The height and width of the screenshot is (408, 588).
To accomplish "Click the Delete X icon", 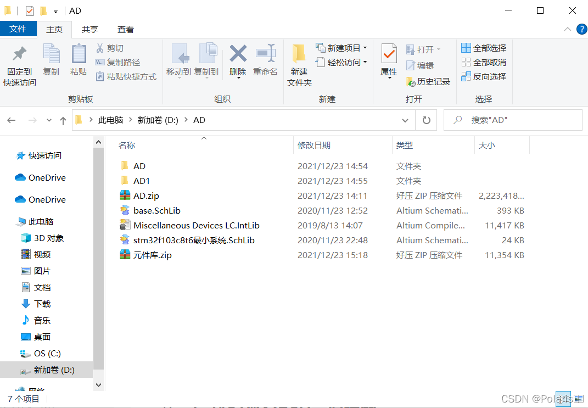I will (238, 54).
